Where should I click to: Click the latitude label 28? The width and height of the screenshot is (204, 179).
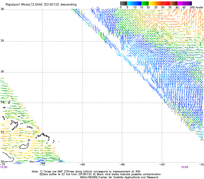click(2, 40)
